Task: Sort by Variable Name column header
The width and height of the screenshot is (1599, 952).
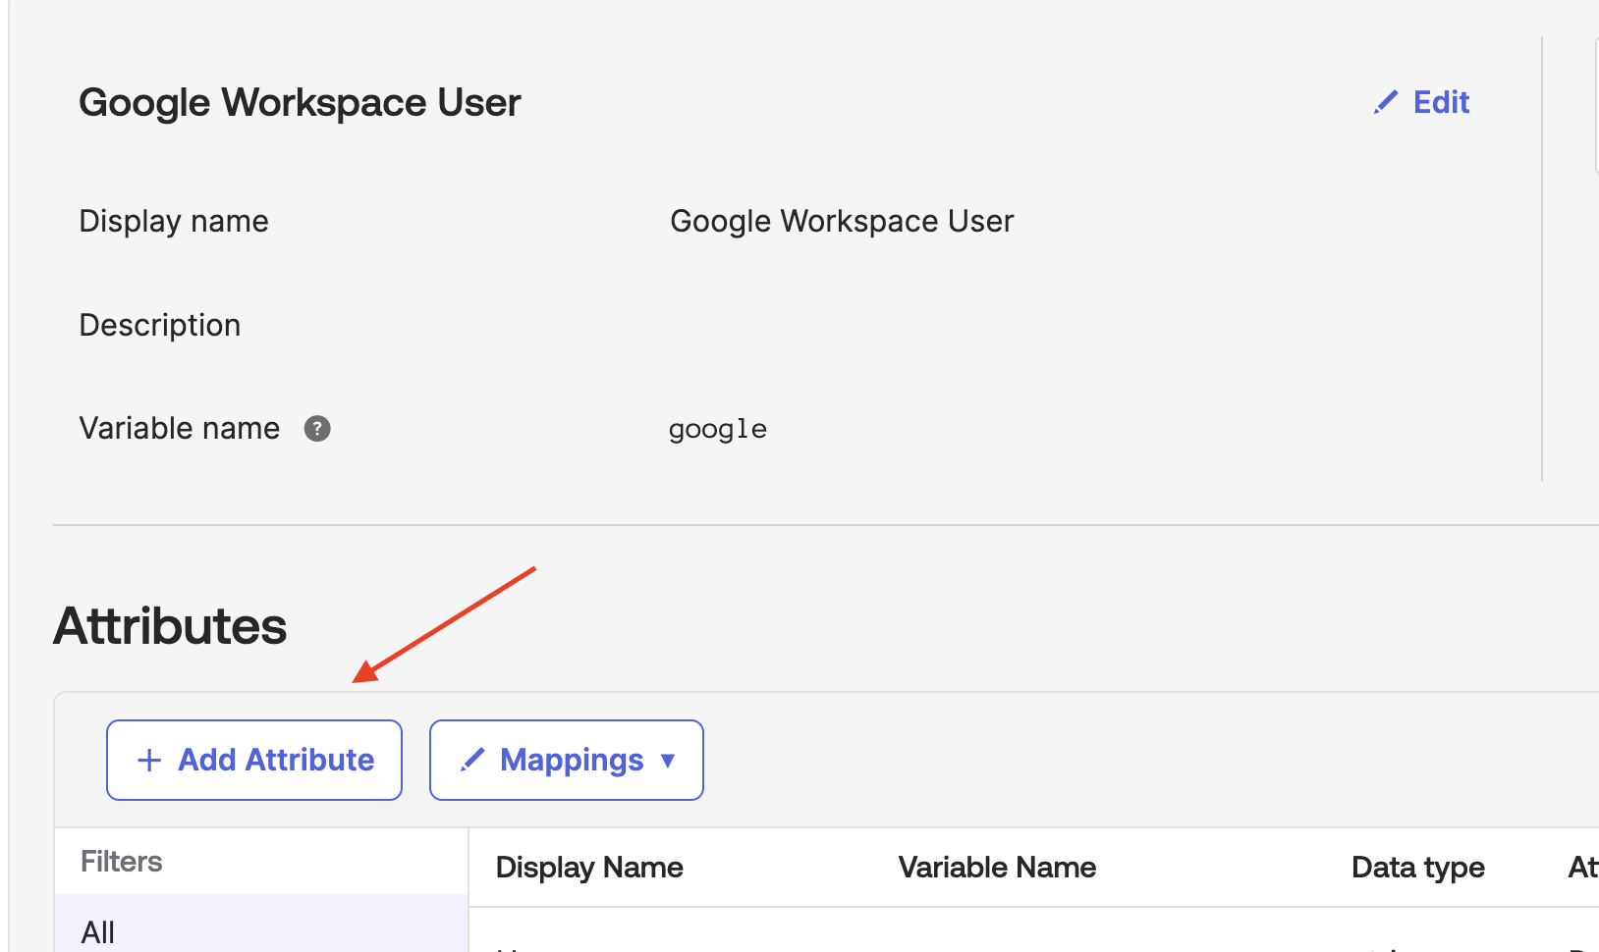Action: [997, 868]
